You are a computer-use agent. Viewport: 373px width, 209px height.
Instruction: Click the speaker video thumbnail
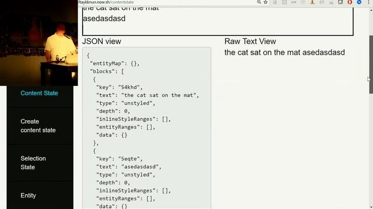coord(39,42)
